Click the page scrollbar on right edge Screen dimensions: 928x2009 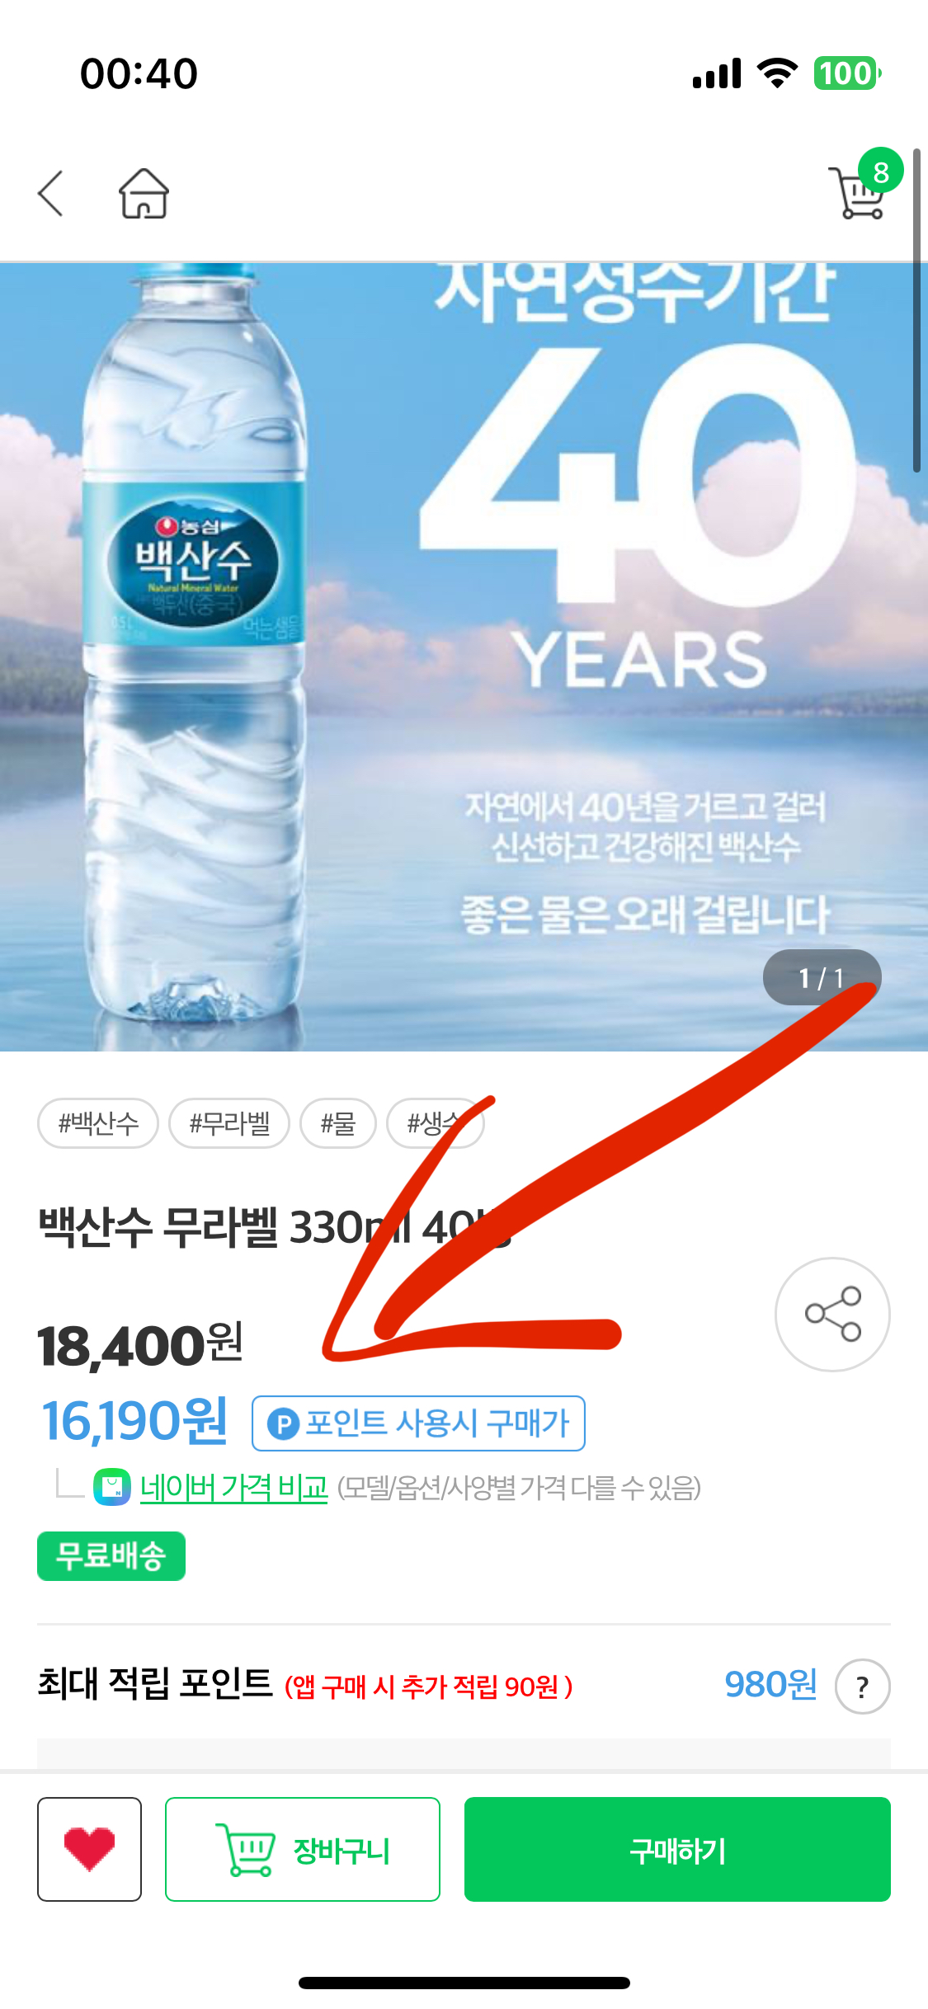point(916,310)
